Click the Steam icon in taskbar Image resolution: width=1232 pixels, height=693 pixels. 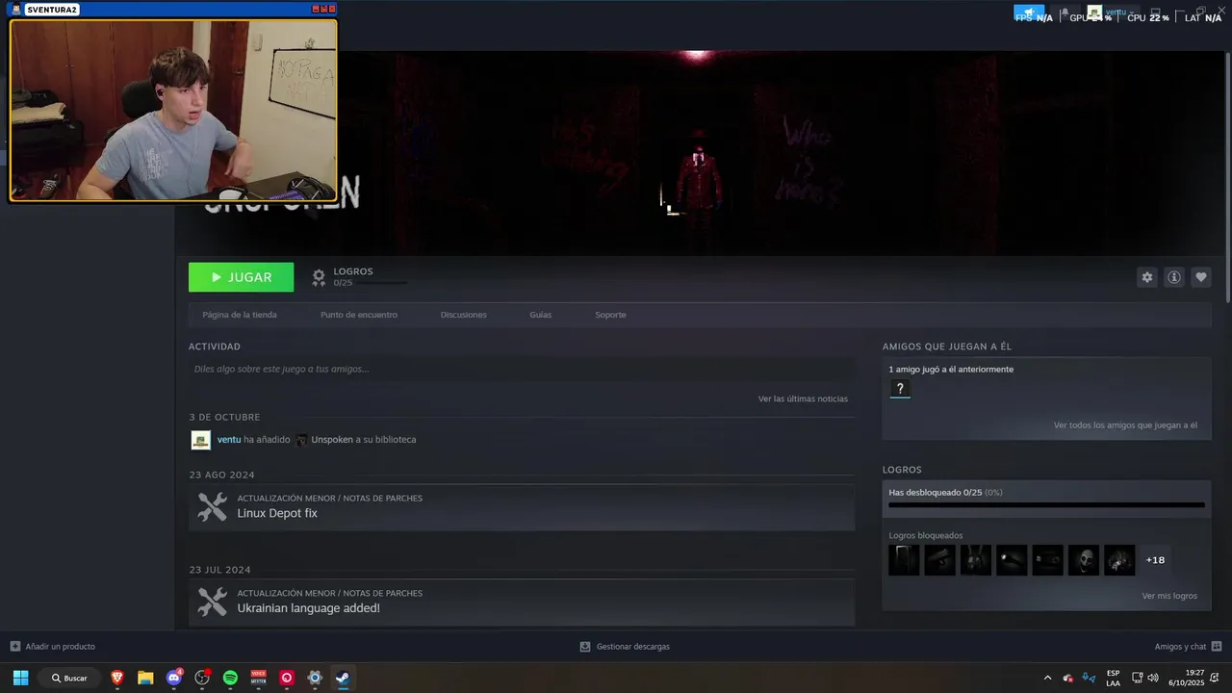343,678
